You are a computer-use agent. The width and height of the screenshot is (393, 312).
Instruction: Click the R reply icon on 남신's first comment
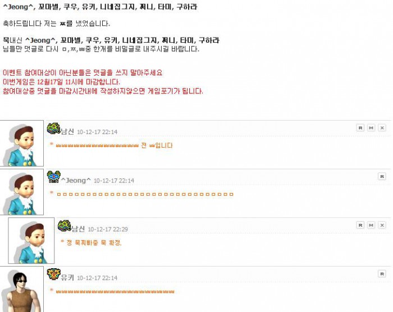coord(360,128)
